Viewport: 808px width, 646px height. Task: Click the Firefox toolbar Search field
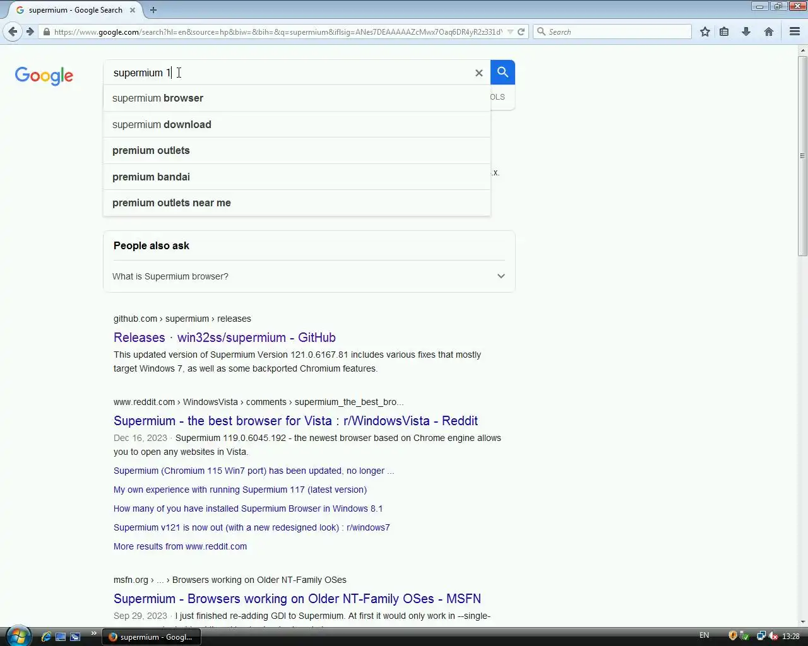click(x=612, y=32)
